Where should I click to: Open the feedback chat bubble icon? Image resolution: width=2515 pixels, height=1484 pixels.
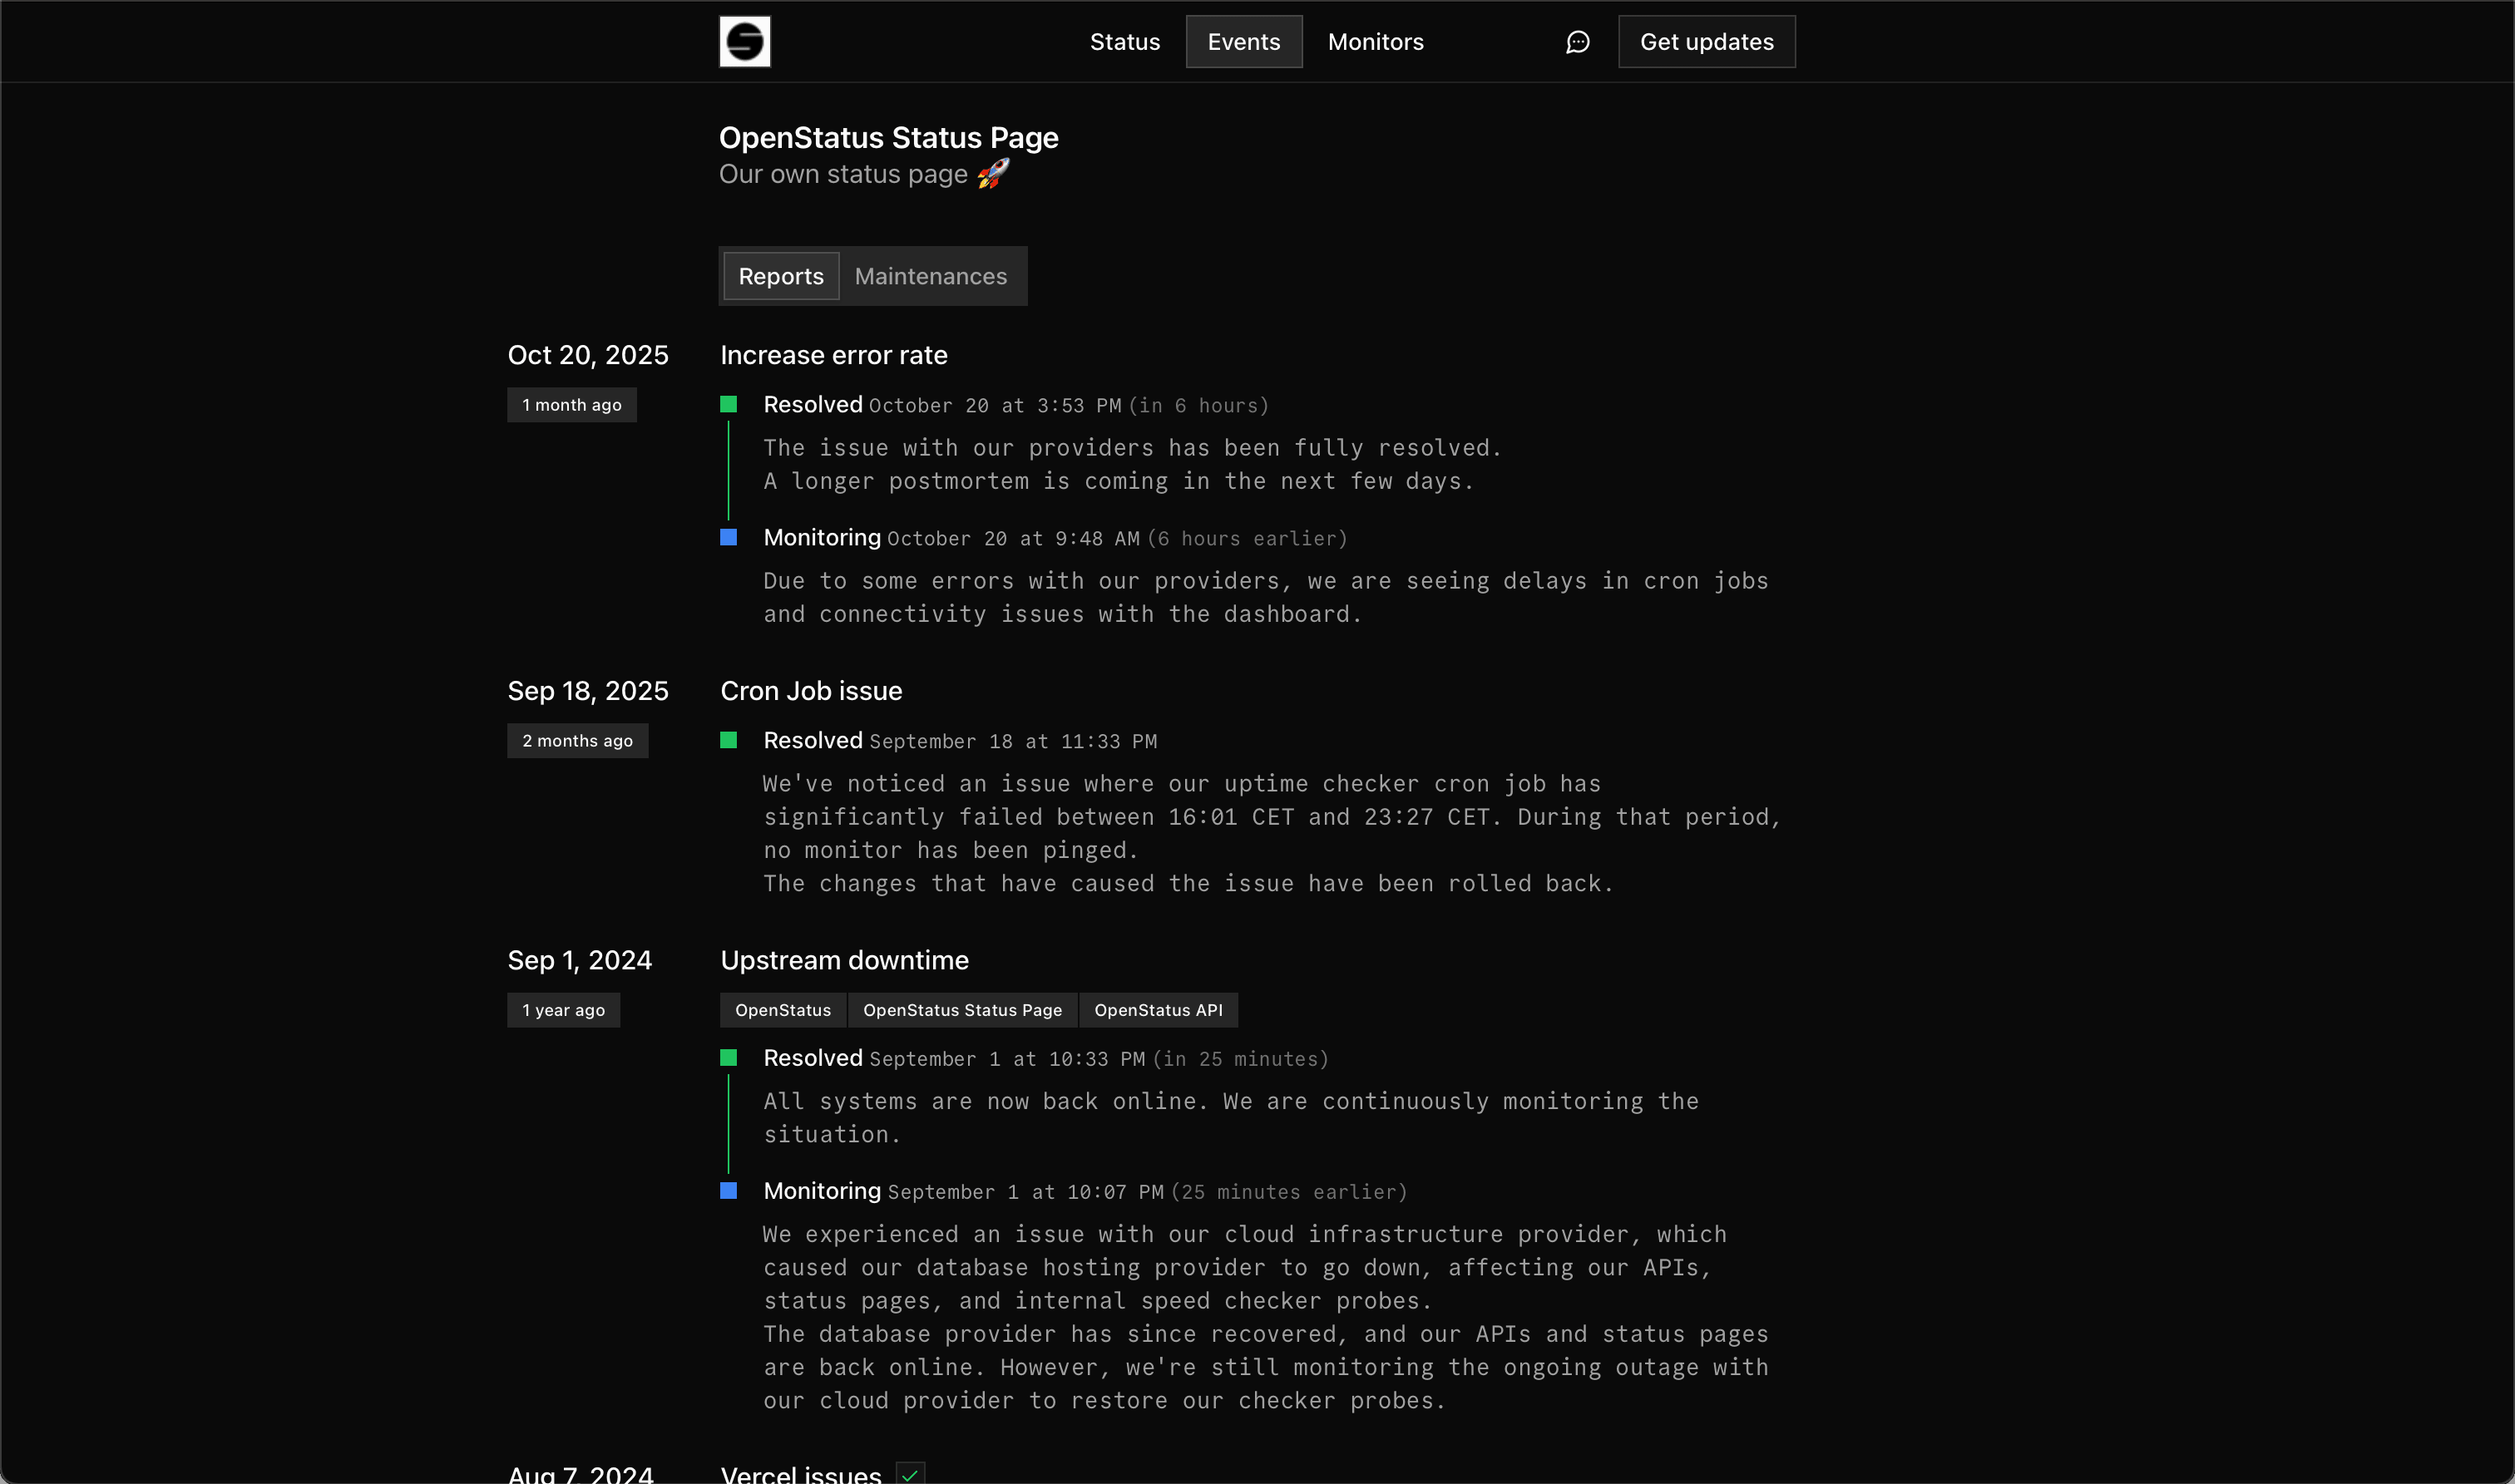click(x=1577, y=41)
